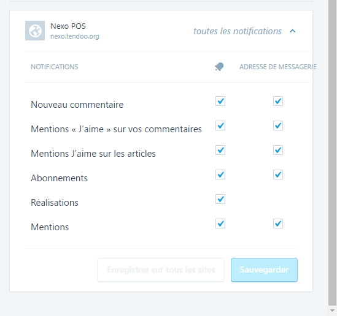Click the scrollbar down arrow
This screenshot has width=337, height=316.
click(x=332, y=310)
